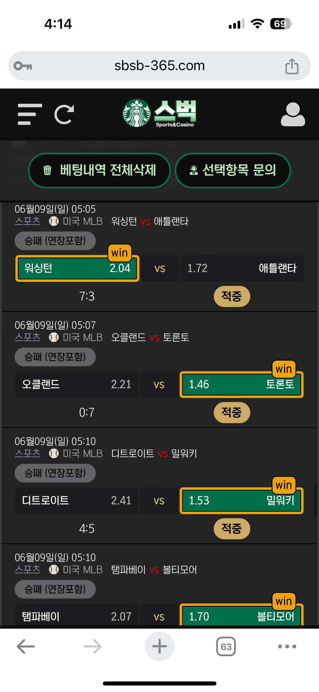Tap the browser share icon
The image size is (319, 692).
pyautogui.click(x=292, y=66)
